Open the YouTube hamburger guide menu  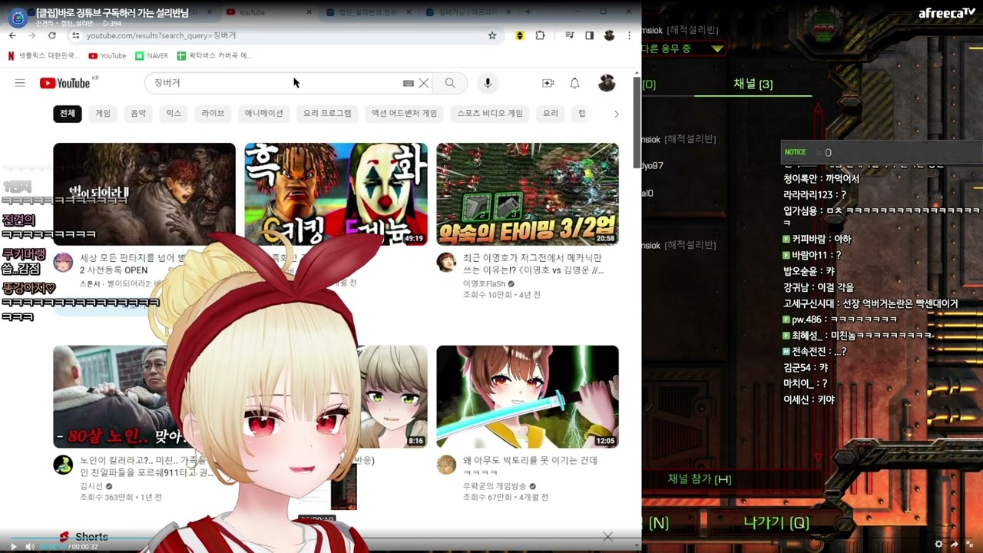coord(20,83)
